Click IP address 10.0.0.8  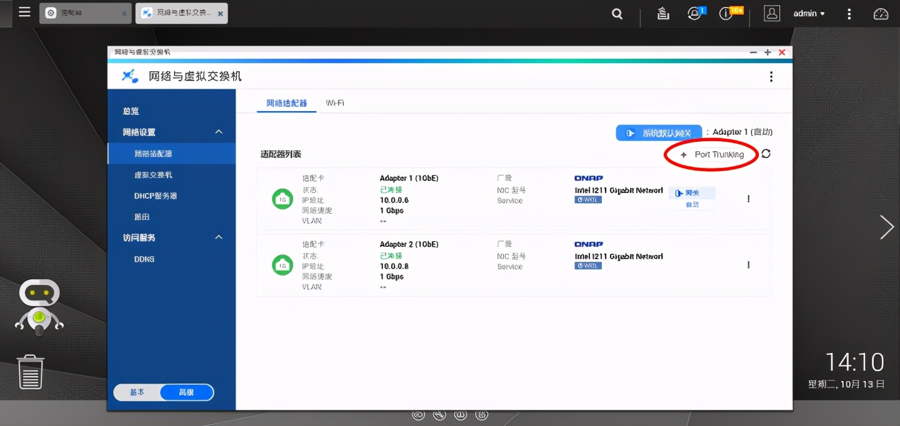[x=394, y=267]
